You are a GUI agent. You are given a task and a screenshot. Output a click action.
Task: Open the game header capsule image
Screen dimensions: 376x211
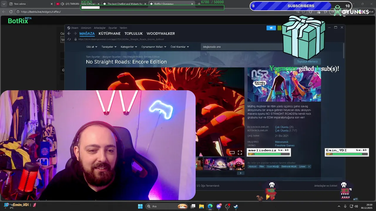pyautogui.click(x=284, y=85)
